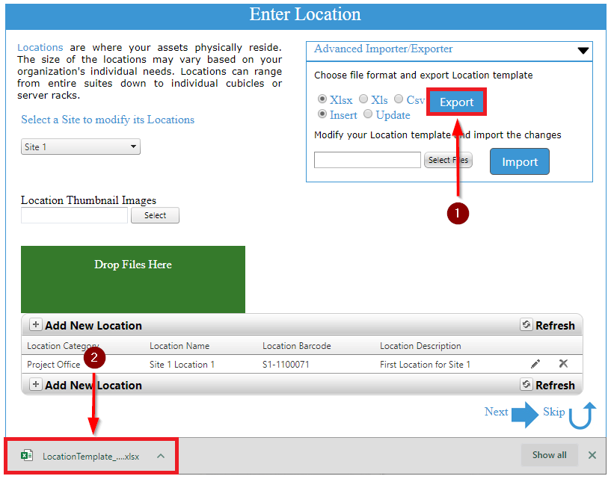Click the Location Description column header
Screen dimensions: 611x479
(x=420, y=346)
